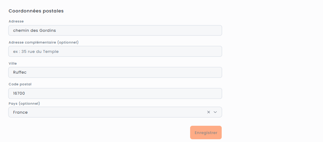Click the "Adresse" field label

16,21
